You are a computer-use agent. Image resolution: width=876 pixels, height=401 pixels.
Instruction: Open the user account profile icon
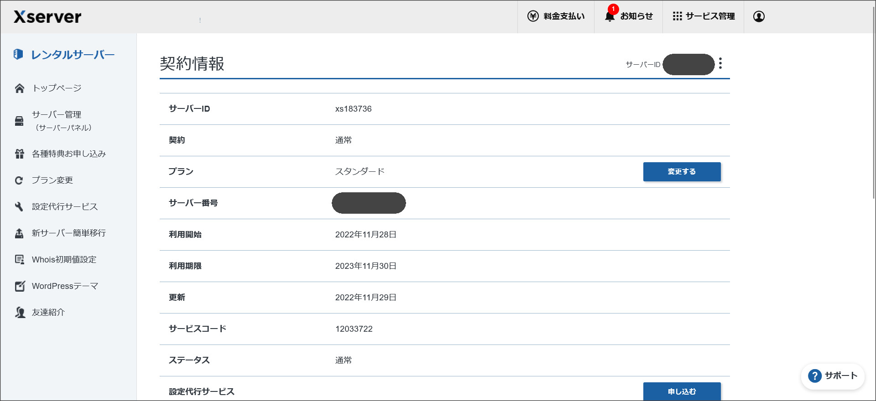click(x=759, y=16)
